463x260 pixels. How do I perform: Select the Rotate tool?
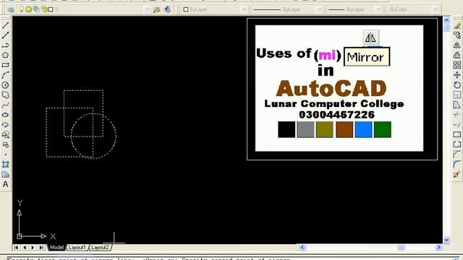(x=457, y=85)
